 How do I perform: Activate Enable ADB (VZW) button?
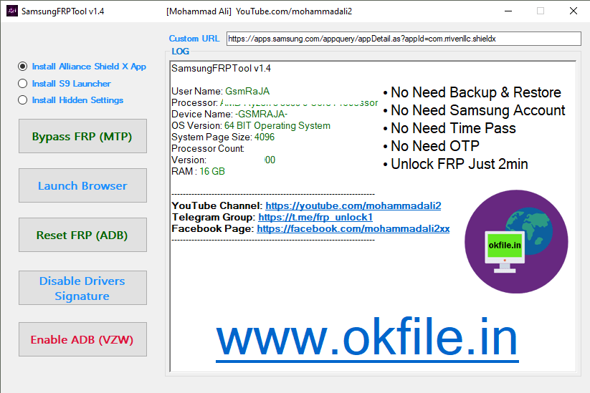pos(82,339)
